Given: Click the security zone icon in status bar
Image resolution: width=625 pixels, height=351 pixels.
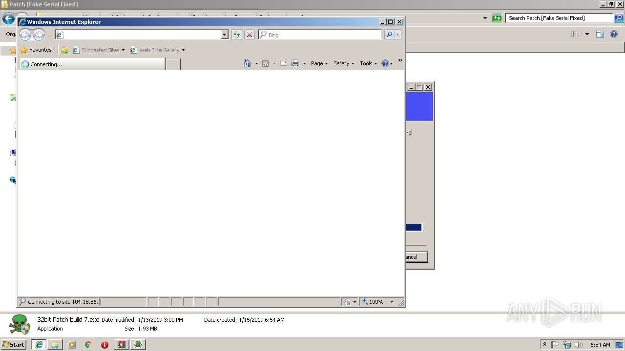Looking at the screenshot, I should click(x=347, y=302).
